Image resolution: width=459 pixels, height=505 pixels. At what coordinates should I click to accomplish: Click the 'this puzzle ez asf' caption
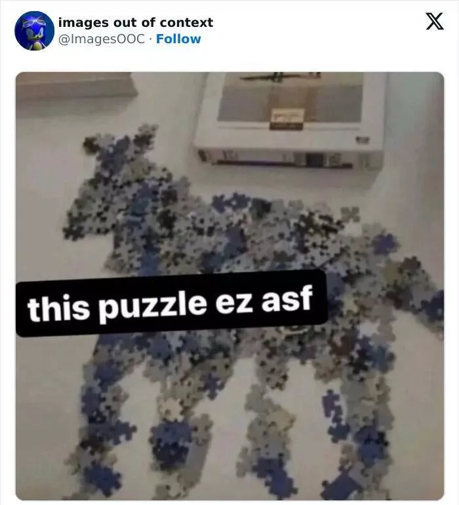pos(172,303)
